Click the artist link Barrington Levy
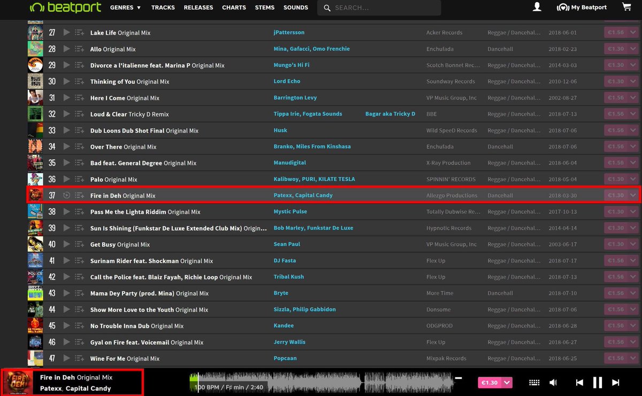This screenshot has height=396, width=642. [x=294, y=98]
